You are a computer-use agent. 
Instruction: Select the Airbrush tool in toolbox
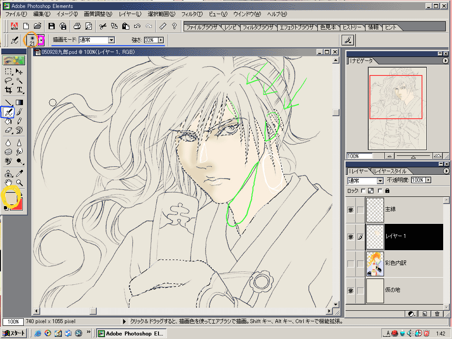[8, 112]
